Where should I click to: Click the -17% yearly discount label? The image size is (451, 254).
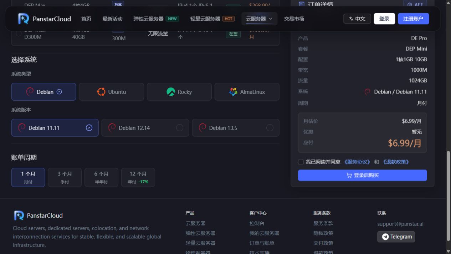(143, 182)
